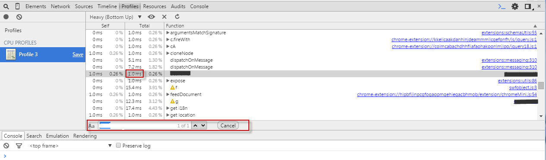The height and width of the screenshot is (160, 546).
Task: Toggle device mode phone icon
Action: point(17,6)
